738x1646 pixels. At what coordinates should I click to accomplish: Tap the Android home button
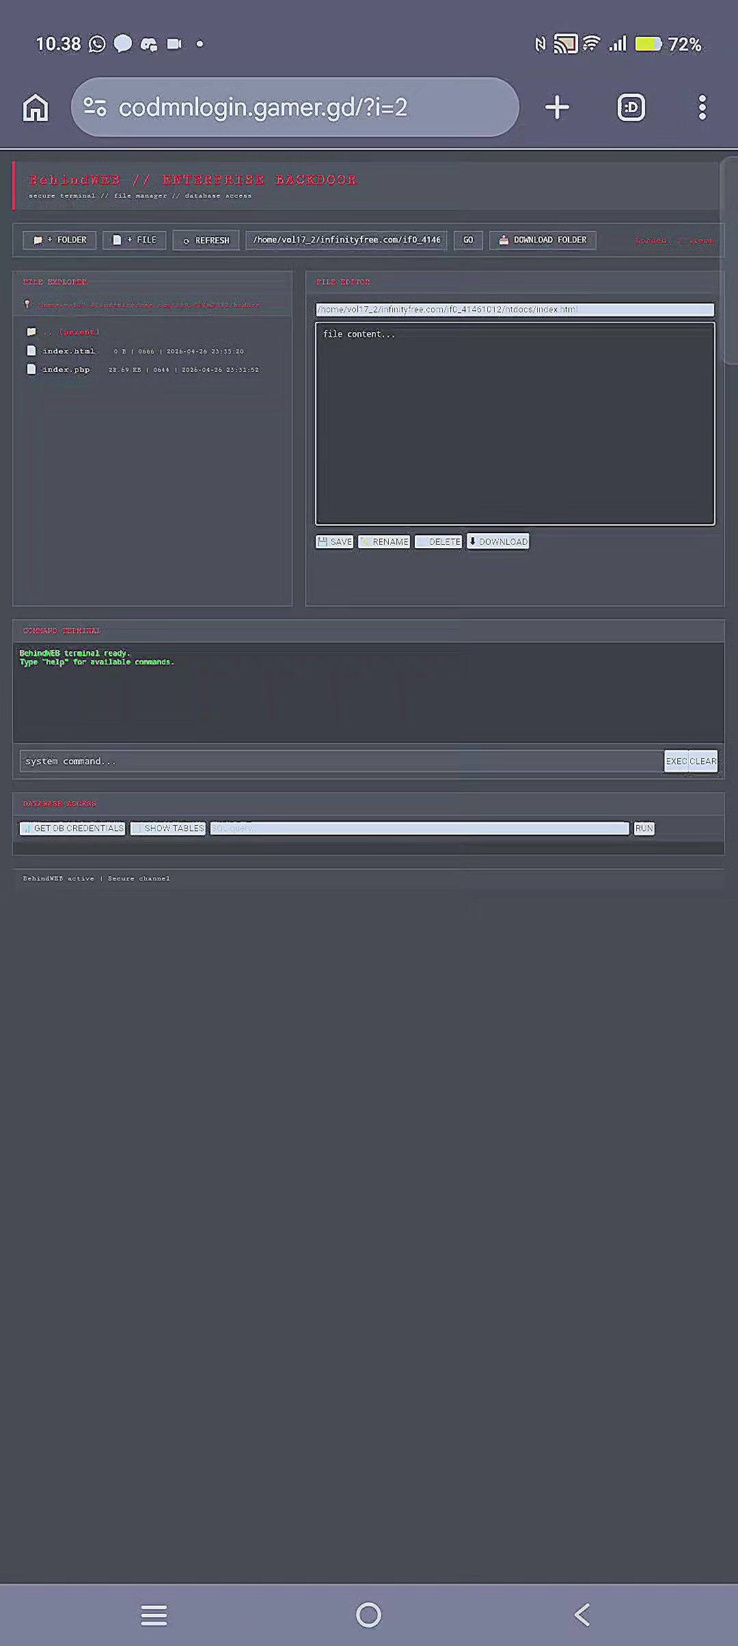368,1615
